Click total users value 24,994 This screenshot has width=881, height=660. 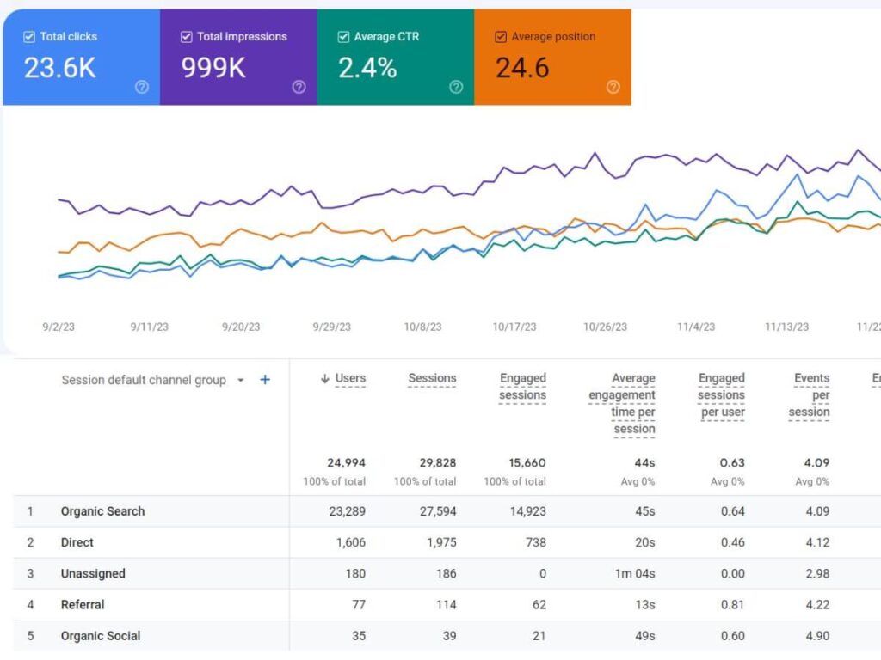(346, 463)
